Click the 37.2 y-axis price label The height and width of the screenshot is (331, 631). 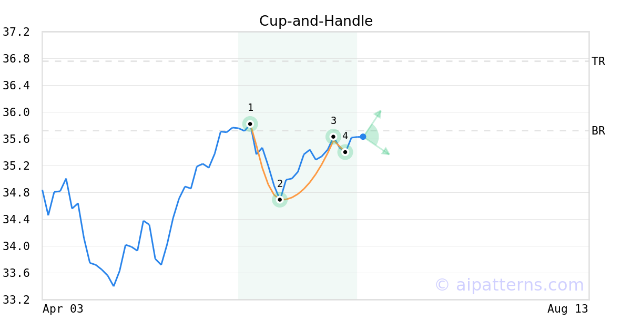pyautogui.click(x=16, y=32)
